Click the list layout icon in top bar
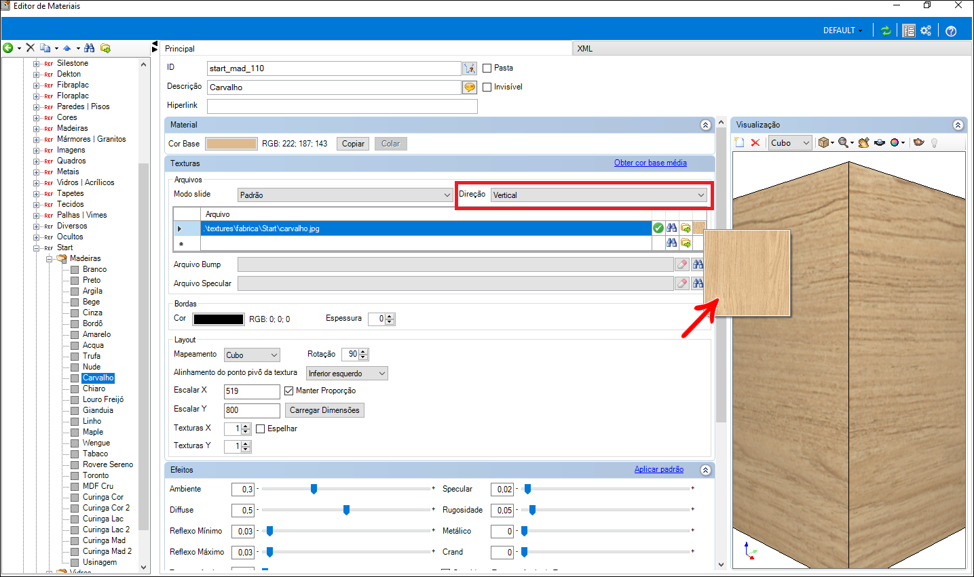This screenshot has width=974, height=577. click(x=909, y=31)
